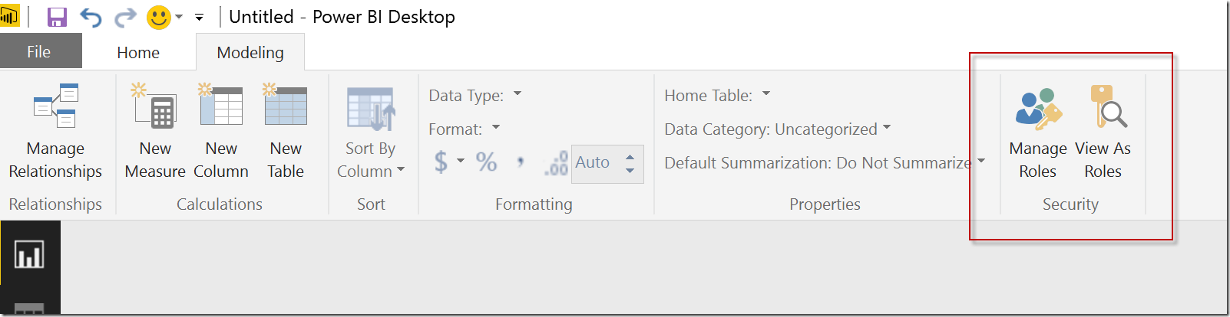
Task: Expand the Data Type dropdown
Action: [474, 96]
